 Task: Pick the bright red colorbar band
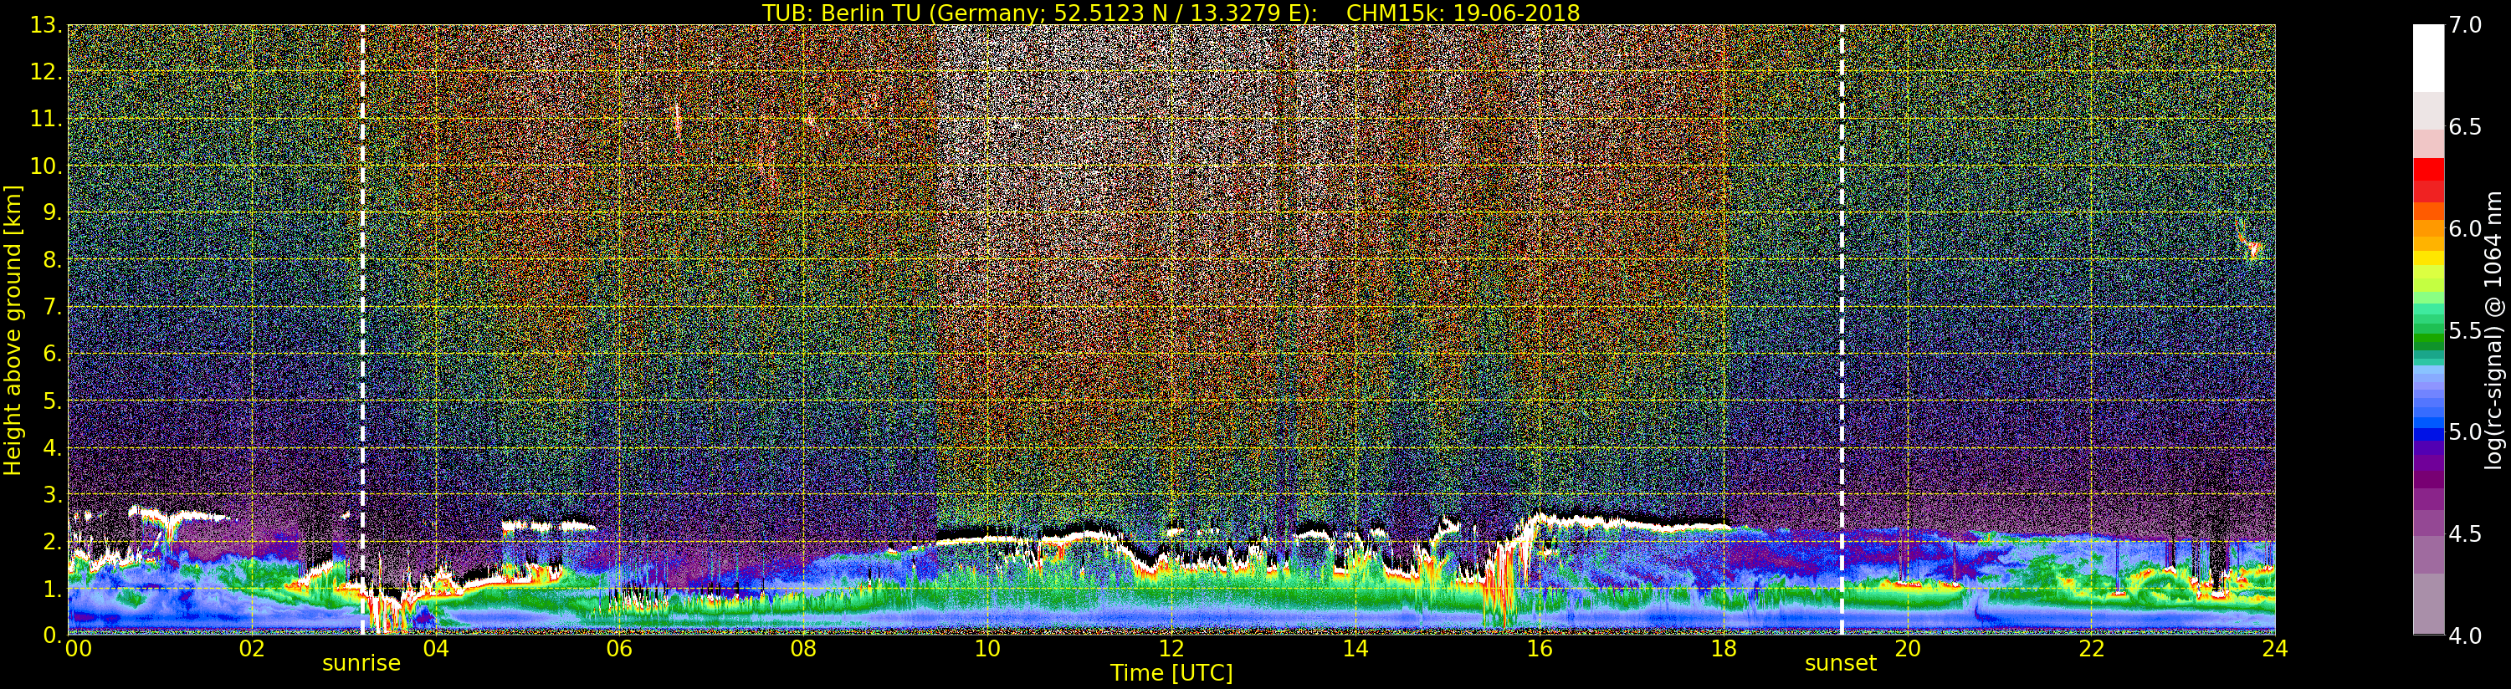(2428, 170)
